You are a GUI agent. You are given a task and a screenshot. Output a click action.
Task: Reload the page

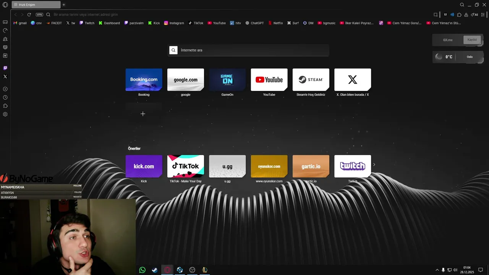pos(29,15)
